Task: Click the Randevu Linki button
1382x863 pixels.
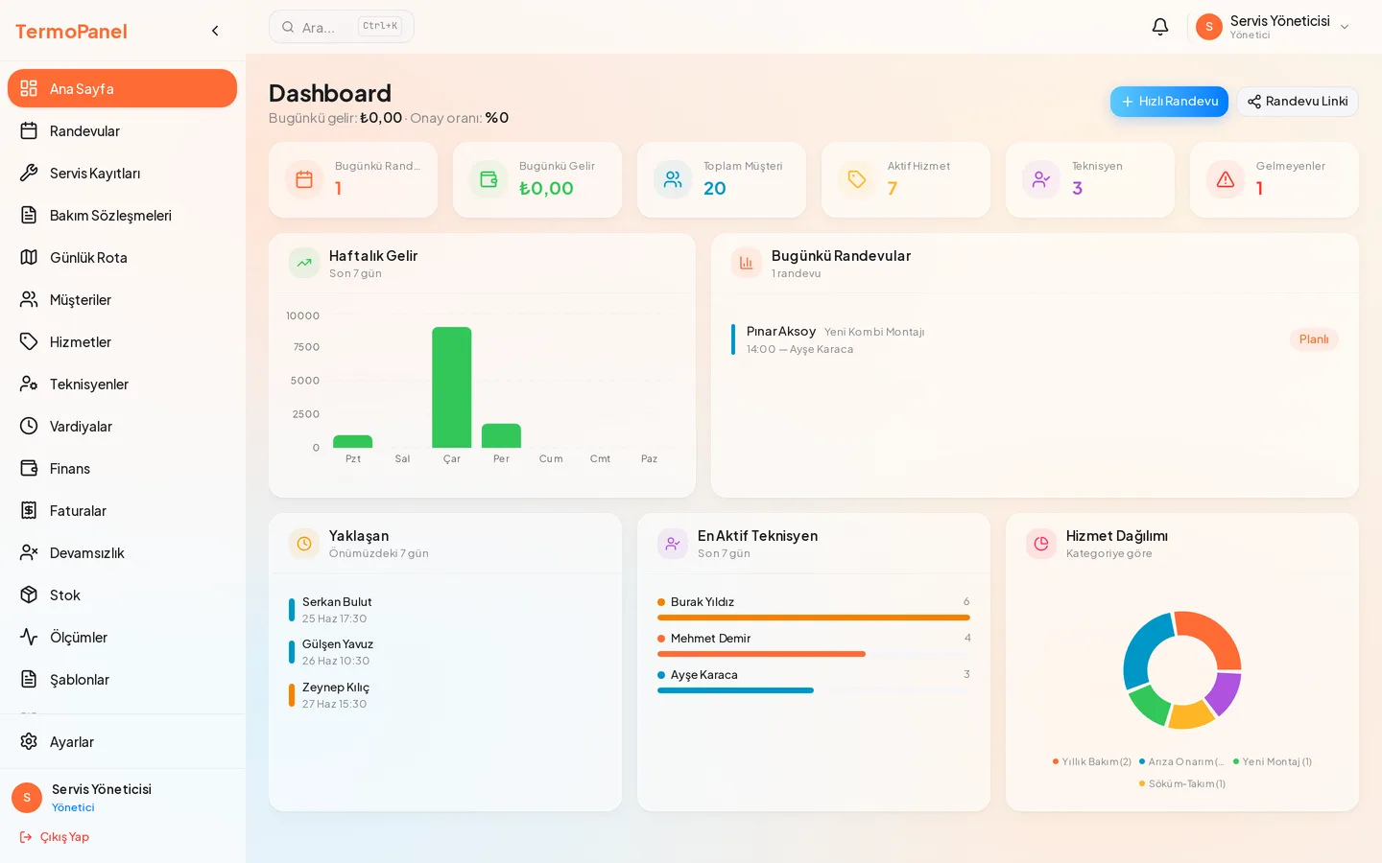Action: pyautogui.click(x=1298, y=102)
